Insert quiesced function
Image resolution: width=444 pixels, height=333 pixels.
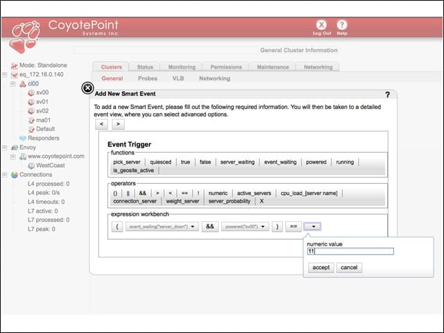click(160, 162)
